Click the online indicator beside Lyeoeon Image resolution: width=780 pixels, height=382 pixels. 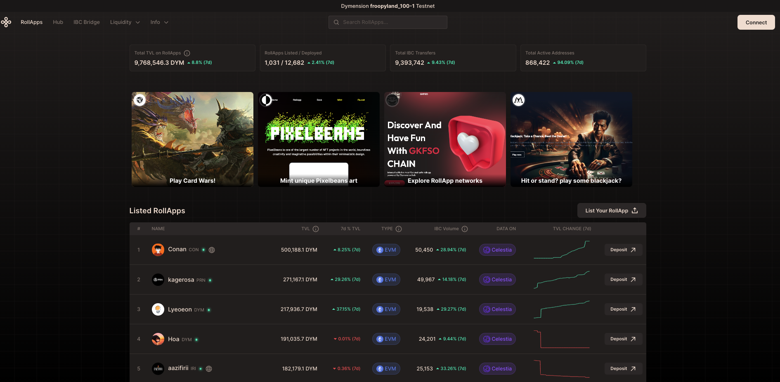pyautogui.click(x=209, y=309)
